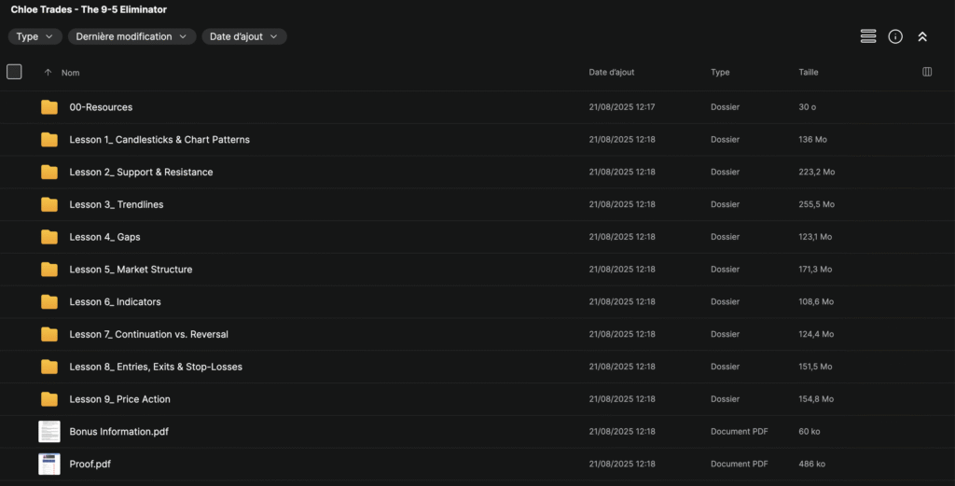Screen dimensions: 955x486
Task: Tick the select-all checkbox
Action: point(14,72)
